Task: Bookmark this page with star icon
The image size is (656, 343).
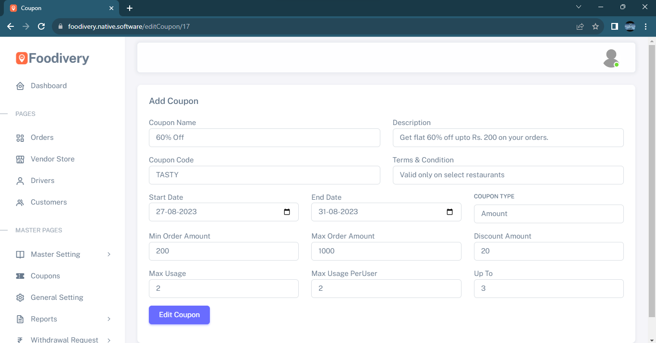Action: (x=595, y=26)
